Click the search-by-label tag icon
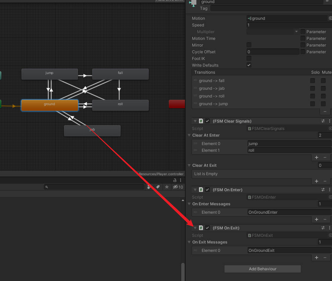 (x=158, y=187)
